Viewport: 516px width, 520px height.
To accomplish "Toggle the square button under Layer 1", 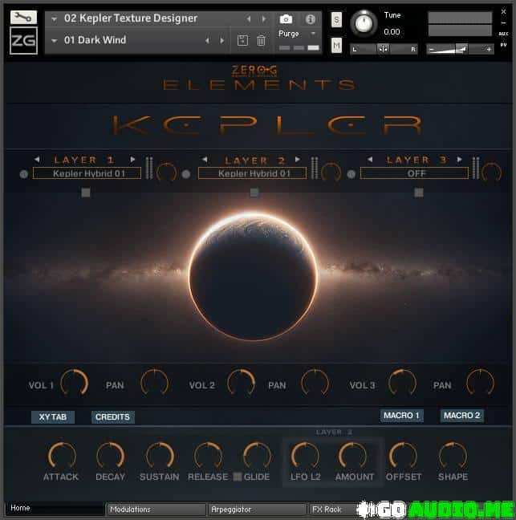I will (86, 193).
